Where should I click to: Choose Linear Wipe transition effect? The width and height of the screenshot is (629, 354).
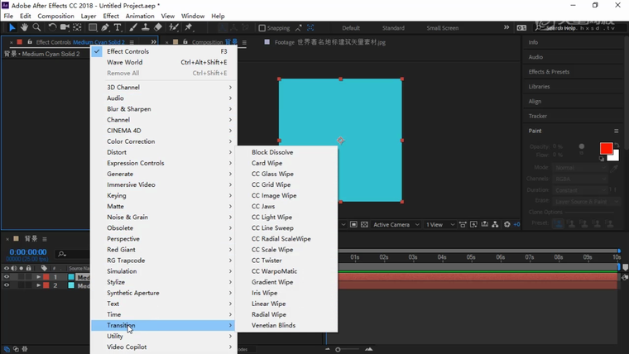[270, 304]
